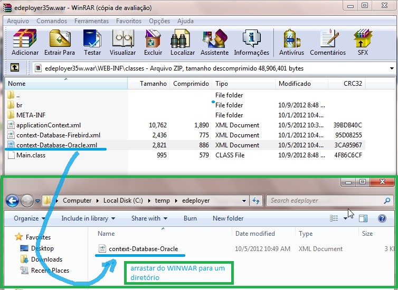Click the Informações toolbar icon
Image resolution: width=398 pixels, height=290 pixels.
[x=252, y=42]
